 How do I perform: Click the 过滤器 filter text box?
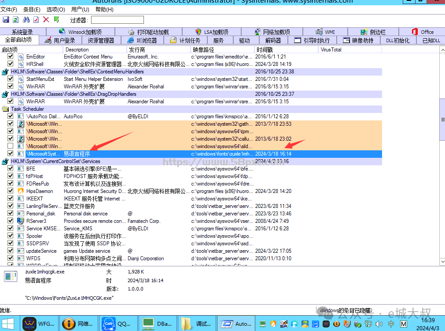click(117, 20)
